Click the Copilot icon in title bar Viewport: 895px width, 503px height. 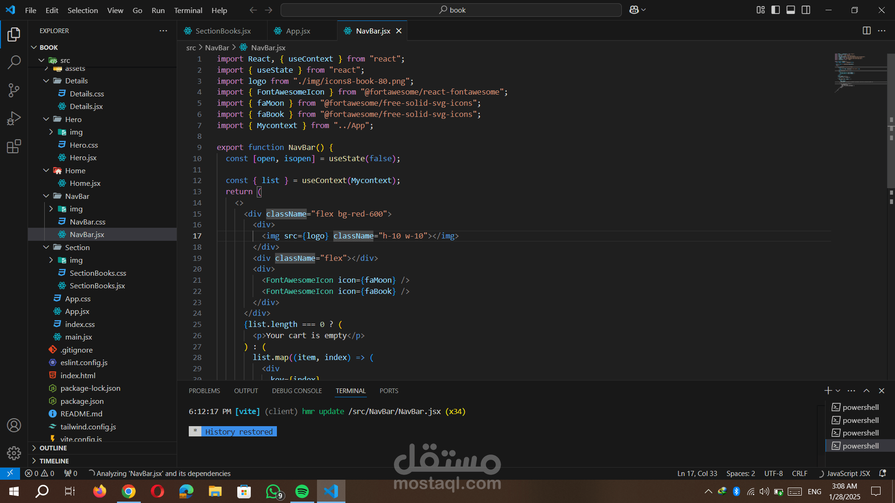coord(634,10)
